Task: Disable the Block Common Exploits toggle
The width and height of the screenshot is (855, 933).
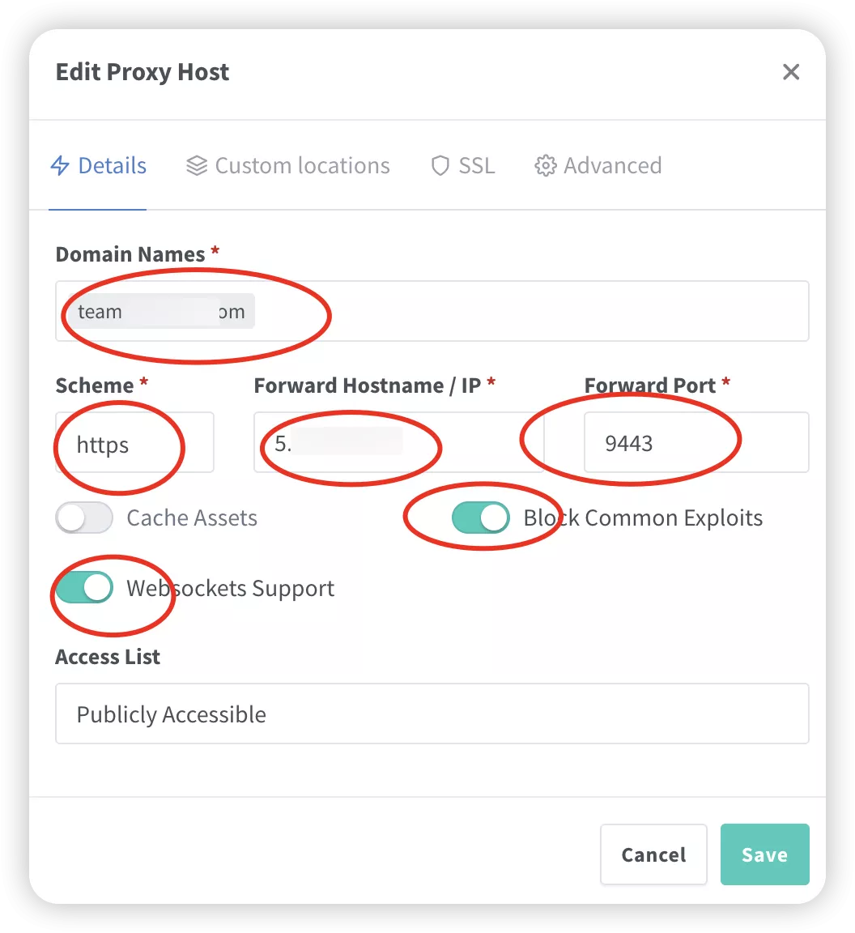Action: click(x=481, y=518)
